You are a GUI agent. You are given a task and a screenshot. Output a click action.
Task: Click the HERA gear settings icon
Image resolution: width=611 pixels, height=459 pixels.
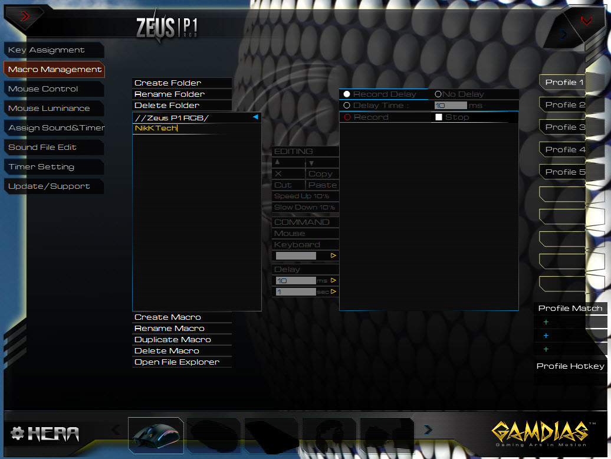pyautogui.click(x=17, y=433)
